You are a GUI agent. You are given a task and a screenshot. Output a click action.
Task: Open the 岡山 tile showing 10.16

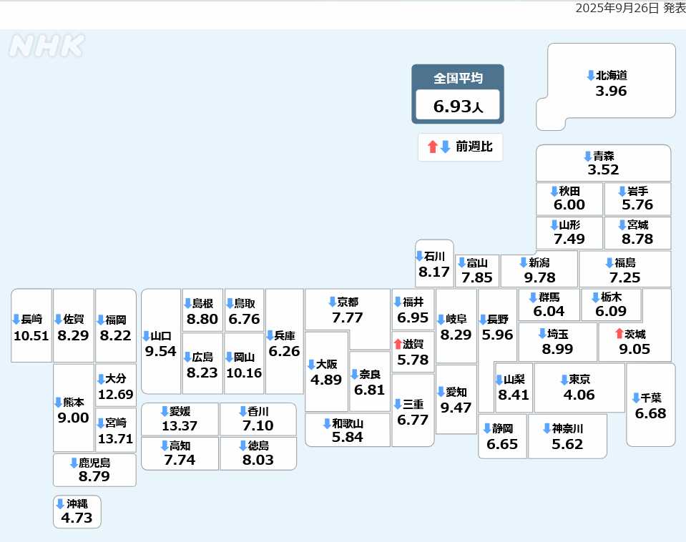(x=244, y=364)
